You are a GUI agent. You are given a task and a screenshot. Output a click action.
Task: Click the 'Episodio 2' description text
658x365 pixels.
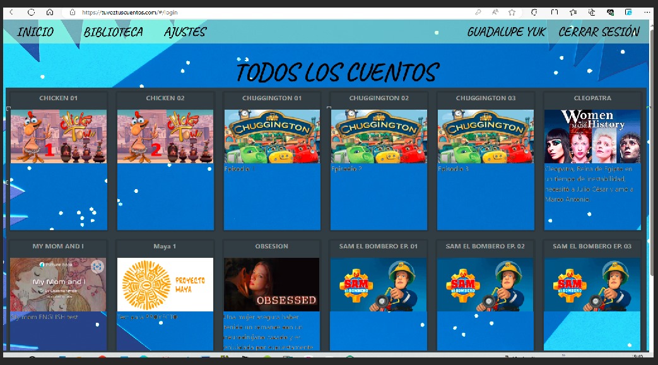346,169
